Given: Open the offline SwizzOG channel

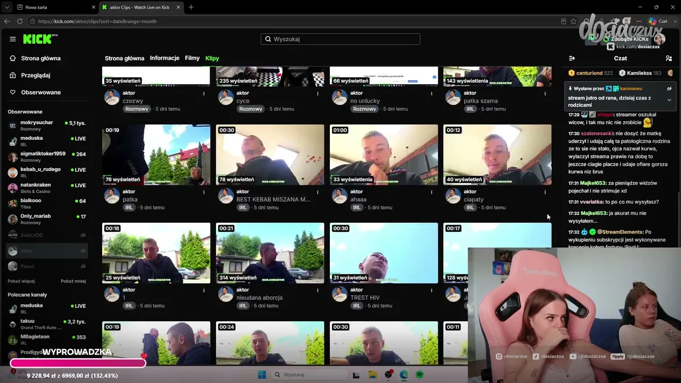Looking at the screenshot, I should coord(47,235).
